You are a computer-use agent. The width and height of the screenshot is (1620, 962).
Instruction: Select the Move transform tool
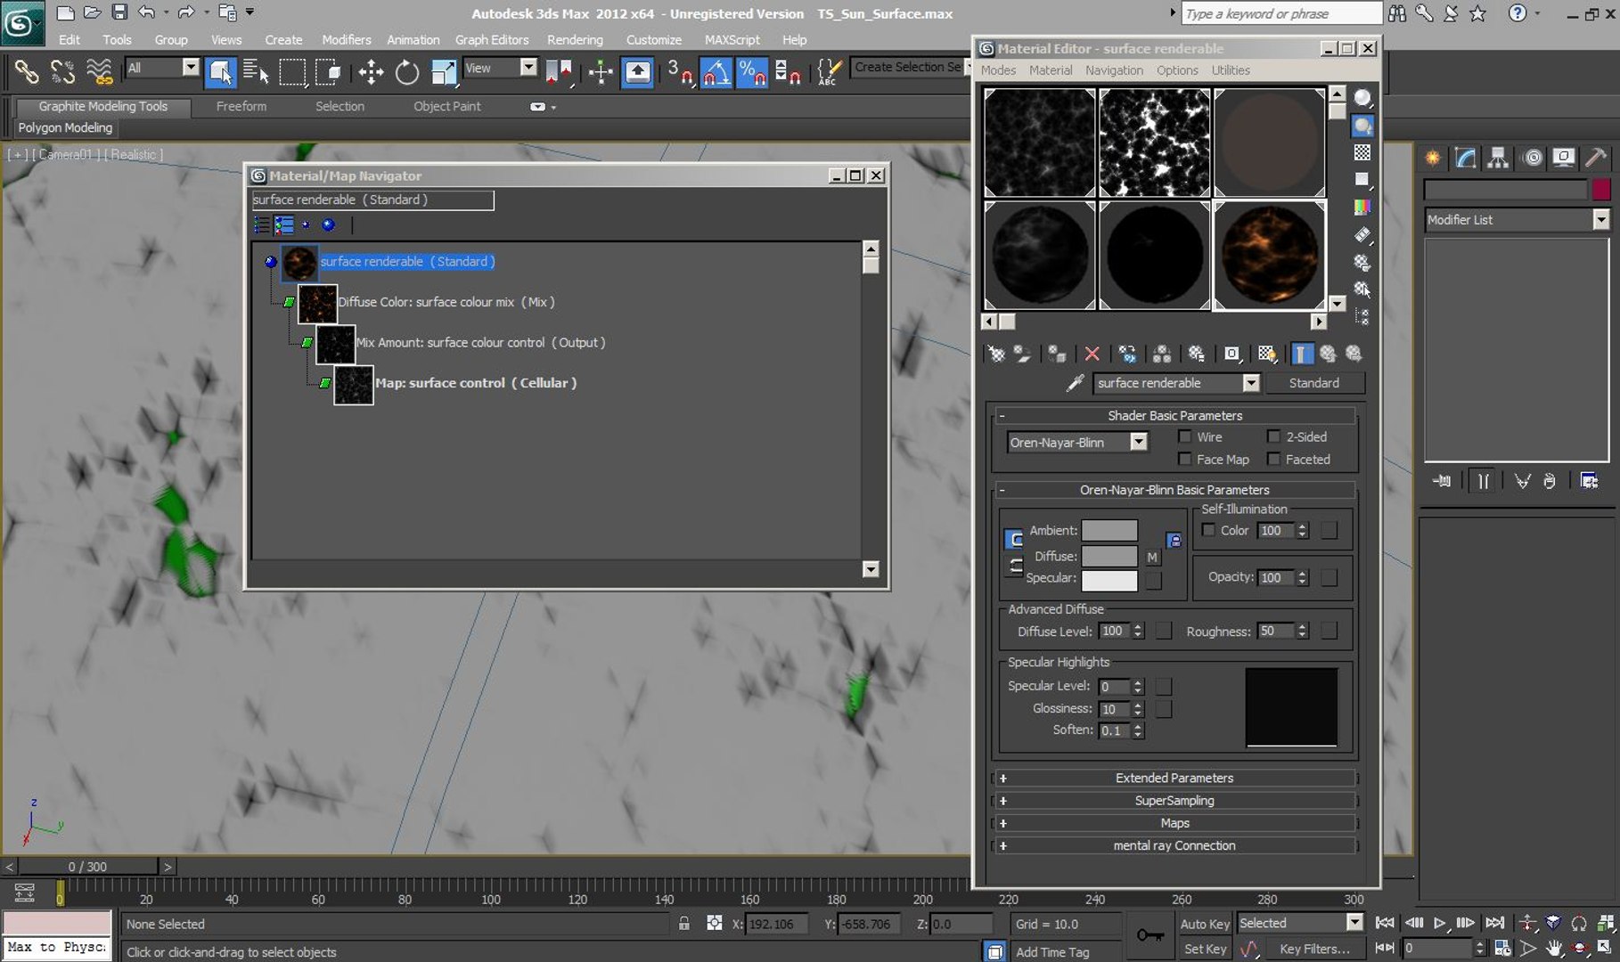[371, 72]
